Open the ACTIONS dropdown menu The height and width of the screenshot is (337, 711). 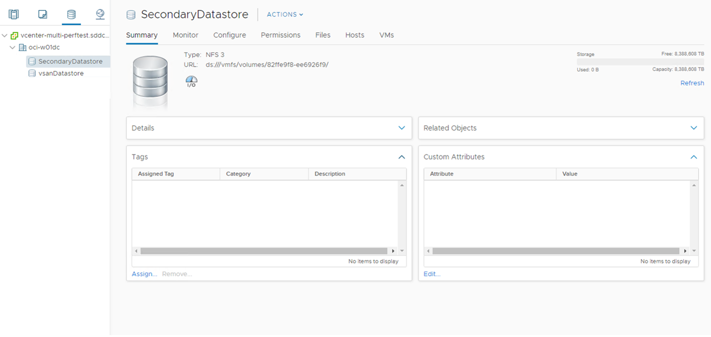click(x=284, y=14)
